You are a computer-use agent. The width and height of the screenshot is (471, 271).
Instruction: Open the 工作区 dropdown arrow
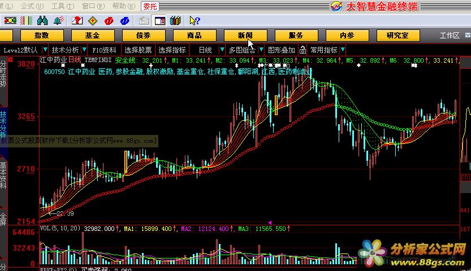468,35
